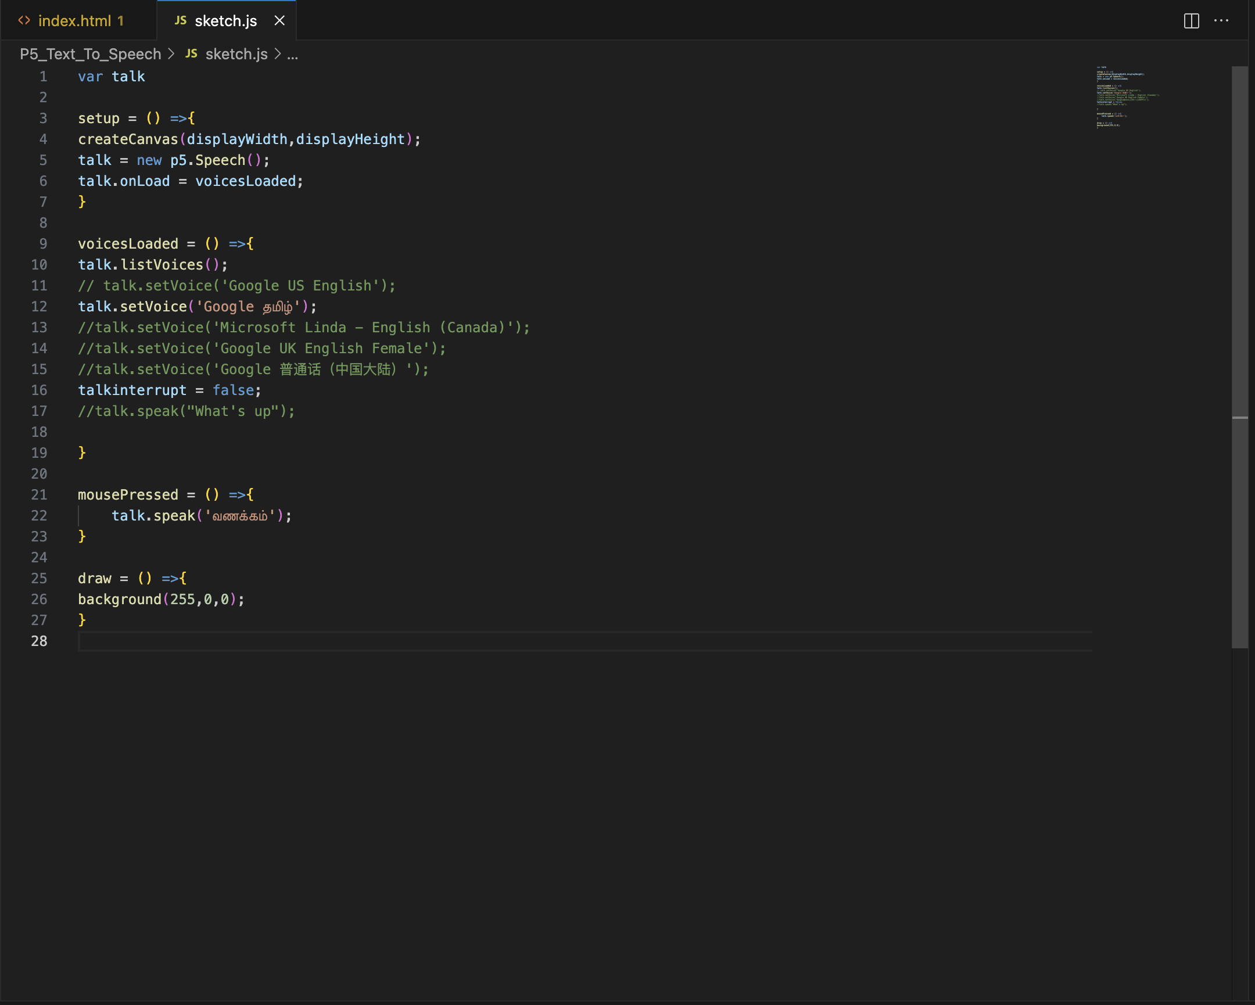Open the Split Editor icon in the top right
Screen dimensions: 1255x1005
coord(1191,20)
